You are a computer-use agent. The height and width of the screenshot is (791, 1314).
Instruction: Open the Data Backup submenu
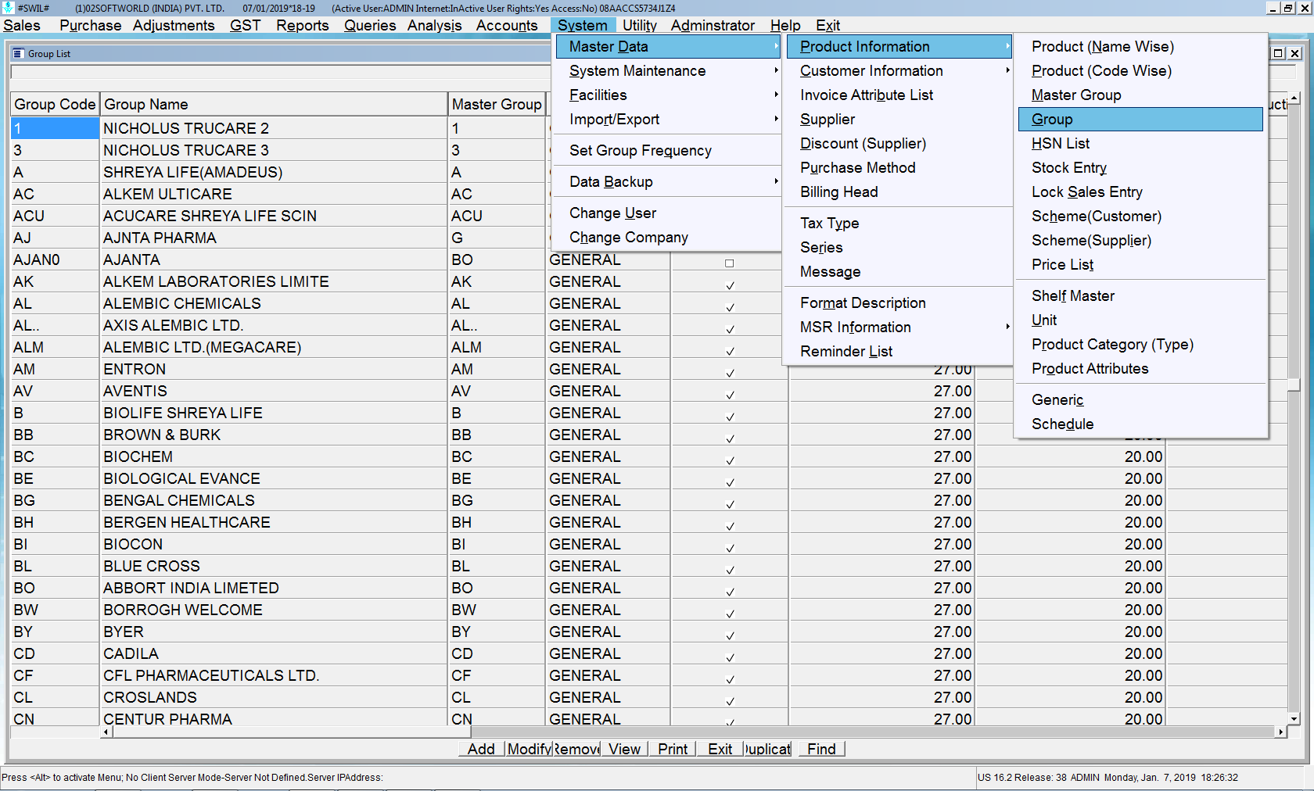(668, 182)
